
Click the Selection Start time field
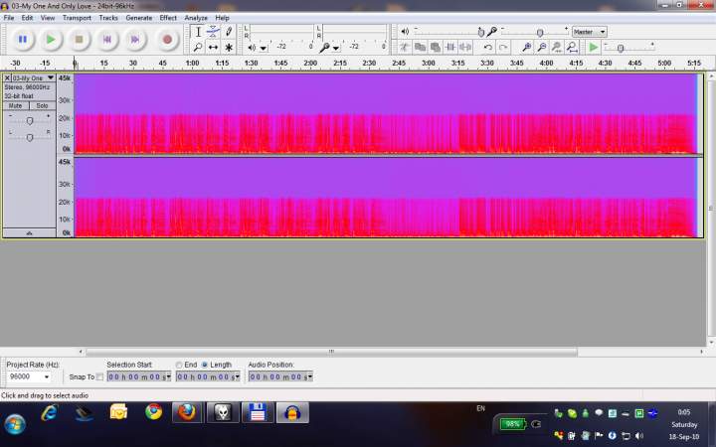click(x=139, y=376)
